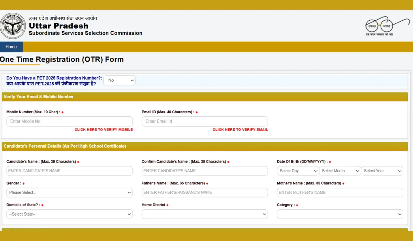
Task: Click the 'Date Of Birth (DD/MM/YYYY)' label
Action: [x=302, y=161]
